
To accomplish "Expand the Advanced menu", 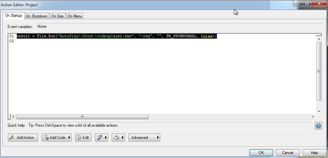I will (x=144, y=138).
